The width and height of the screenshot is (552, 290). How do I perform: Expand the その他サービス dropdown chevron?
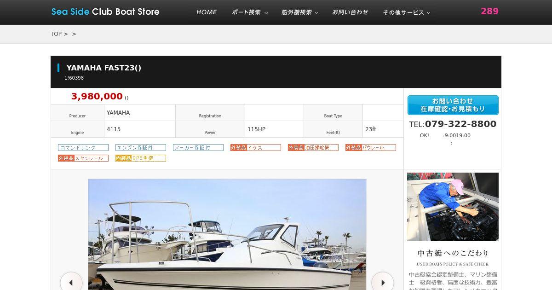coord(429,13)
